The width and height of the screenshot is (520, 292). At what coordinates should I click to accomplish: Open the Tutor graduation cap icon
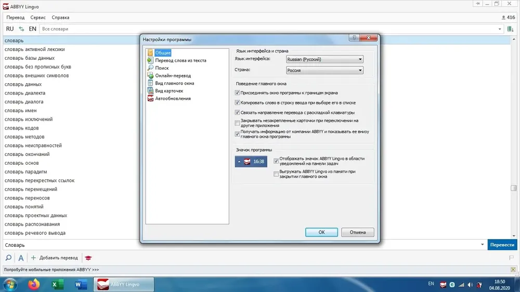(x=88, y=258)
